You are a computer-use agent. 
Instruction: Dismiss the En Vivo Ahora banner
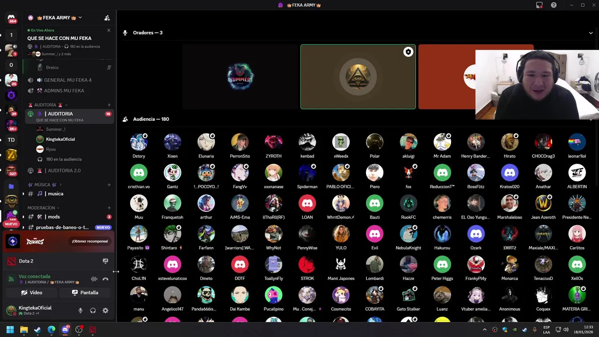(x=109, y=30)
